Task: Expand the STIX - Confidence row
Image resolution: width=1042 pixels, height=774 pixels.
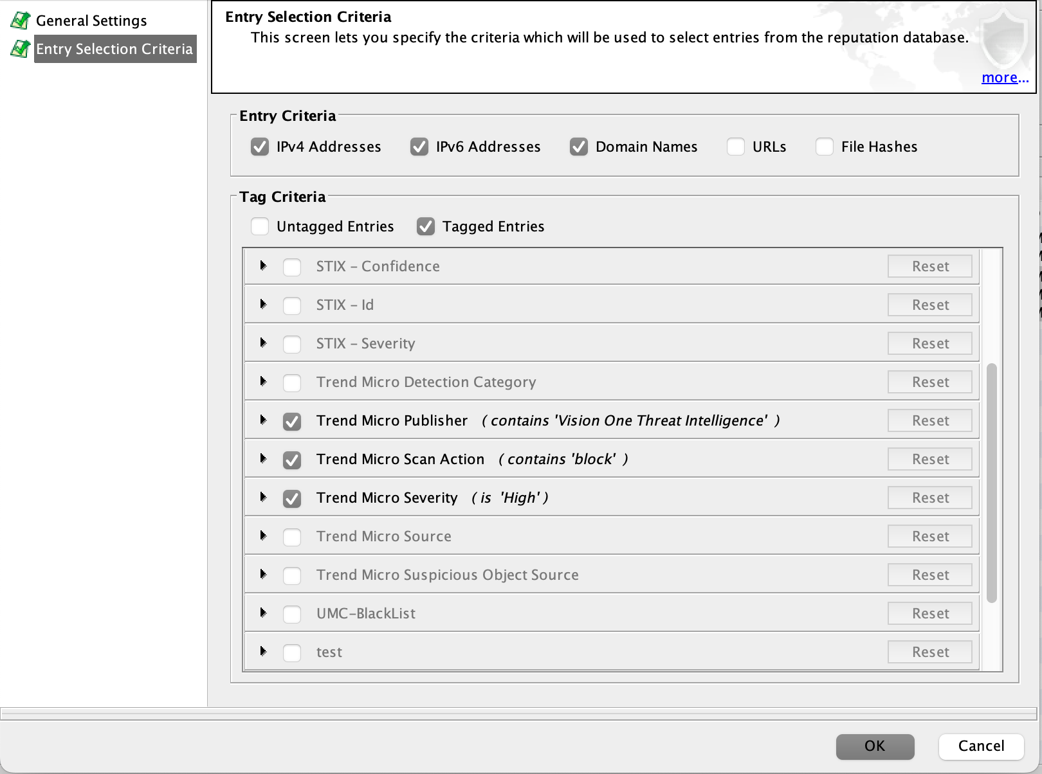Action: 263,265
